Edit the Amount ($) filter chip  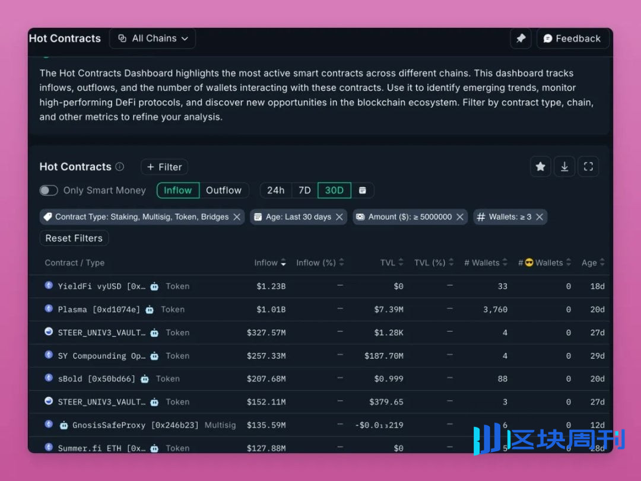coord(410,217)
